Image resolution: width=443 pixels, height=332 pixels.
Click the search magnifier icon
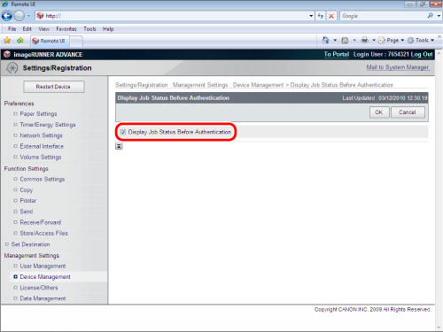coord(431,16)
